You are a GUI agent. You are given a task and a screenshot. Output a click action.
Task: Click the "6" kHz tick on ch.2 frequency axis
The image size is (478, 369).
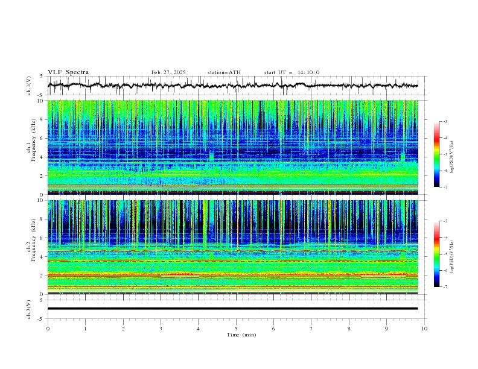click(43, 238)
